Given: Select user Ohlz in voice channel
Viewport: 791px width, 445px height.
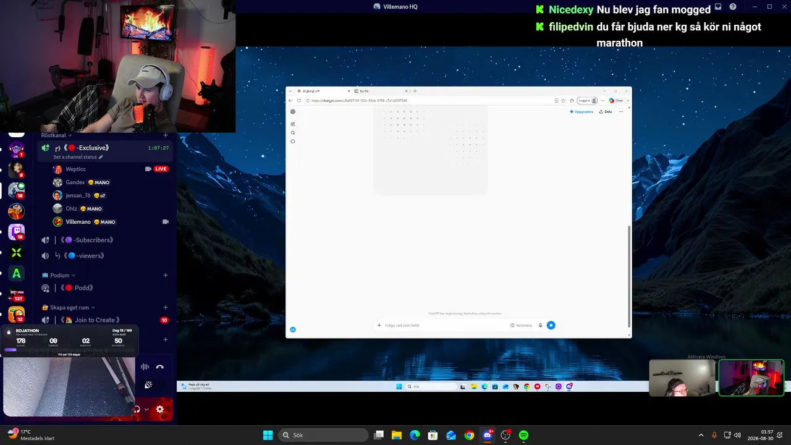Looking at the screenshot, I should [x=72, y=209].
